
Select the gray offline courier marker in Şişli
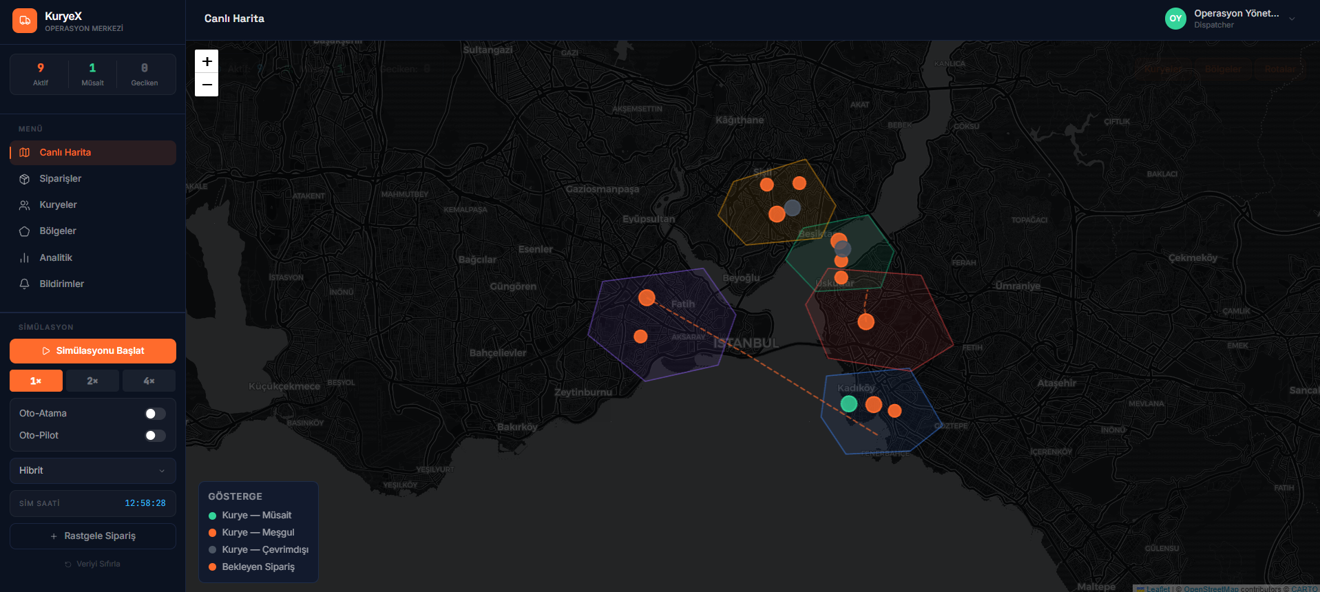coord(793,207)
